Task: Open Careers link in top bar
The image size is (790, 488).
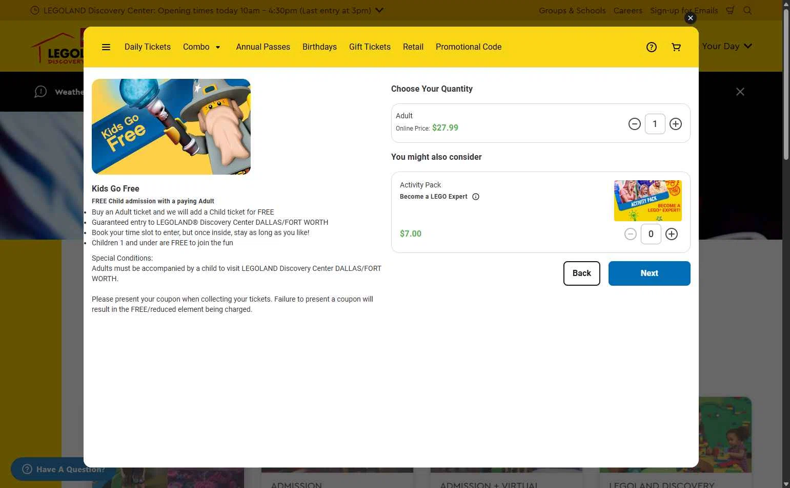Action: (628, 10)
